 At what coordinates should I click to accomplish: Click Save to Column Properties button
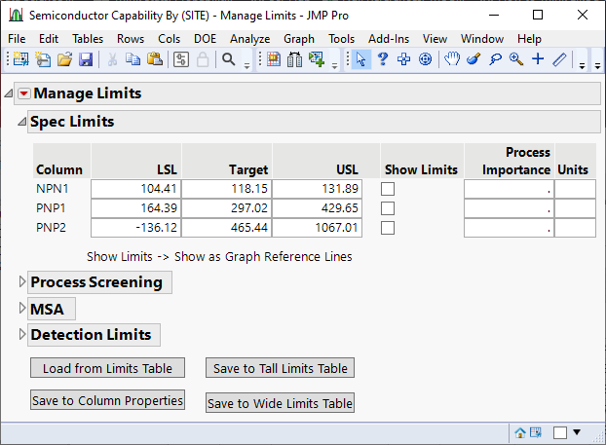107,400
